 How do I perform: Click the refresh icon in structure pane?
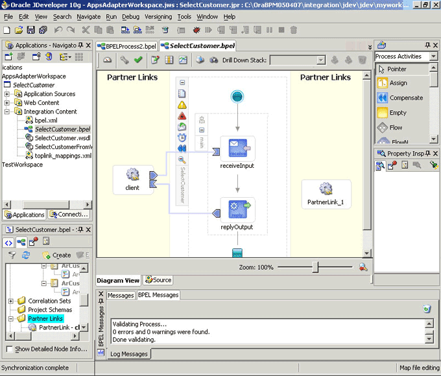coord(26,255)
